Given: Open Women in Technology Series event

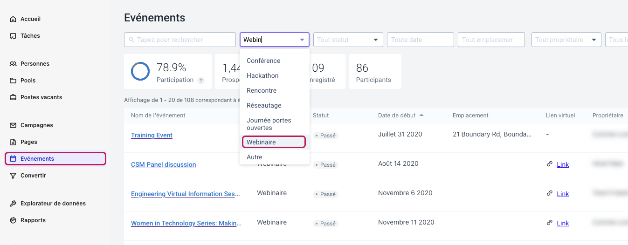Looking at the screenshot, I should pos(186,223).
